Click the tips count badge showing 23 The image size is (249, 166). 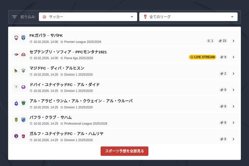pos(223,41)
